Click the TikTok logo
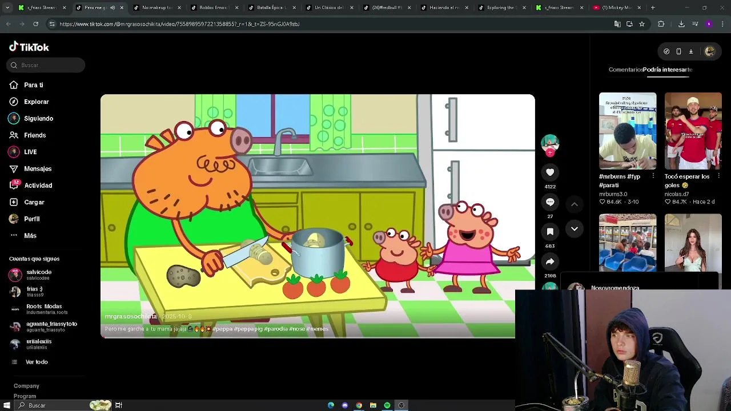 pos(29,47)
